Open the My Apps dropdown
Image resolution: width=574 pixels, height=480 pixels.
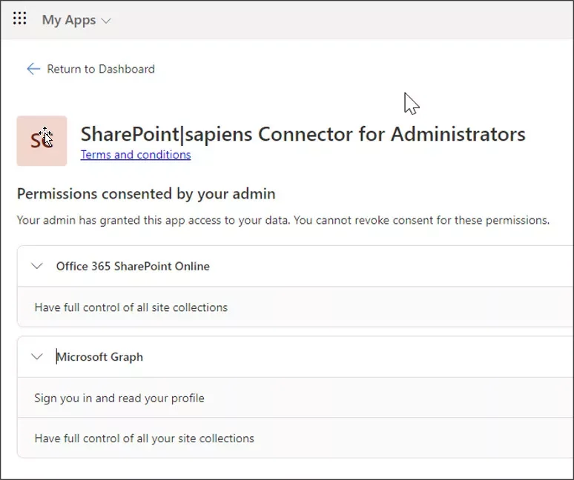point(76,20)
